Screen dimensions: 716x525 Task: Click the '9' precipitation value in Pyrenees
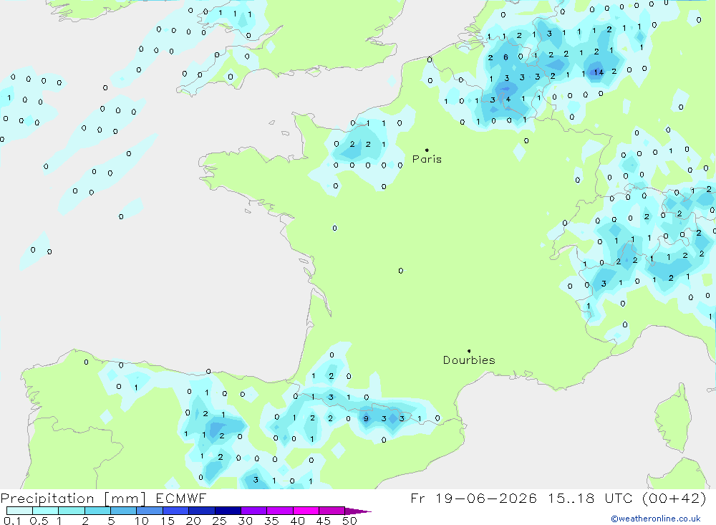point(366,418)
